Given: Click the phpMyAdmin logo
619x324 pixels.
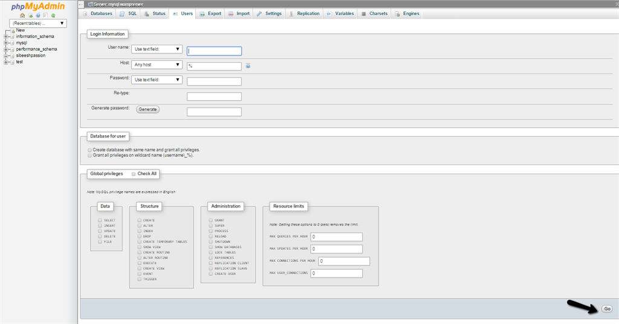Looking at the screenshot, I should (x=38, y=7).
